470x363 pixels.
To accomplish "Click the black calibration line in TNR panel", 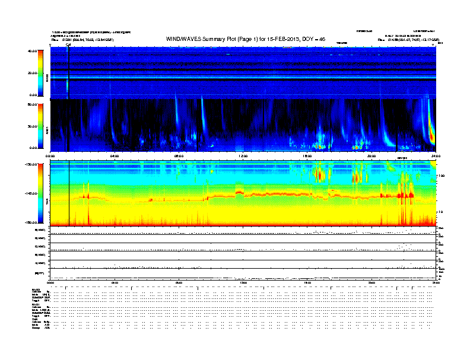I will (x=69, y=193).
